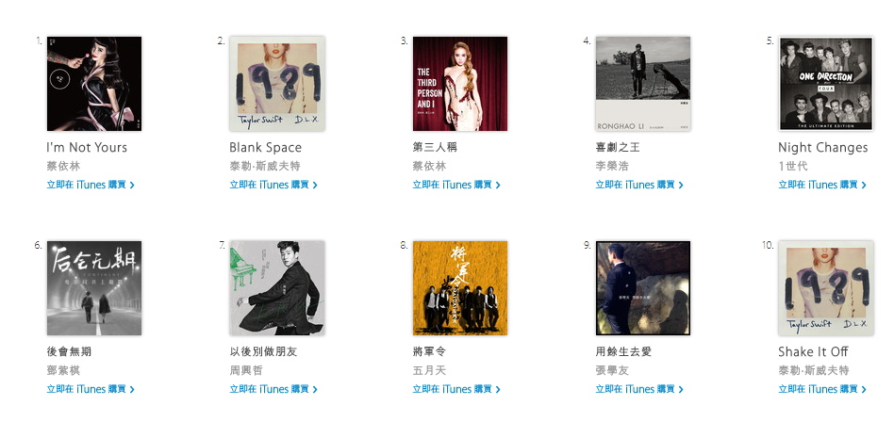Viewport: 894px width, 422px height.
Task: Select The Third Person and I cover
Action: tap(460, 84)
